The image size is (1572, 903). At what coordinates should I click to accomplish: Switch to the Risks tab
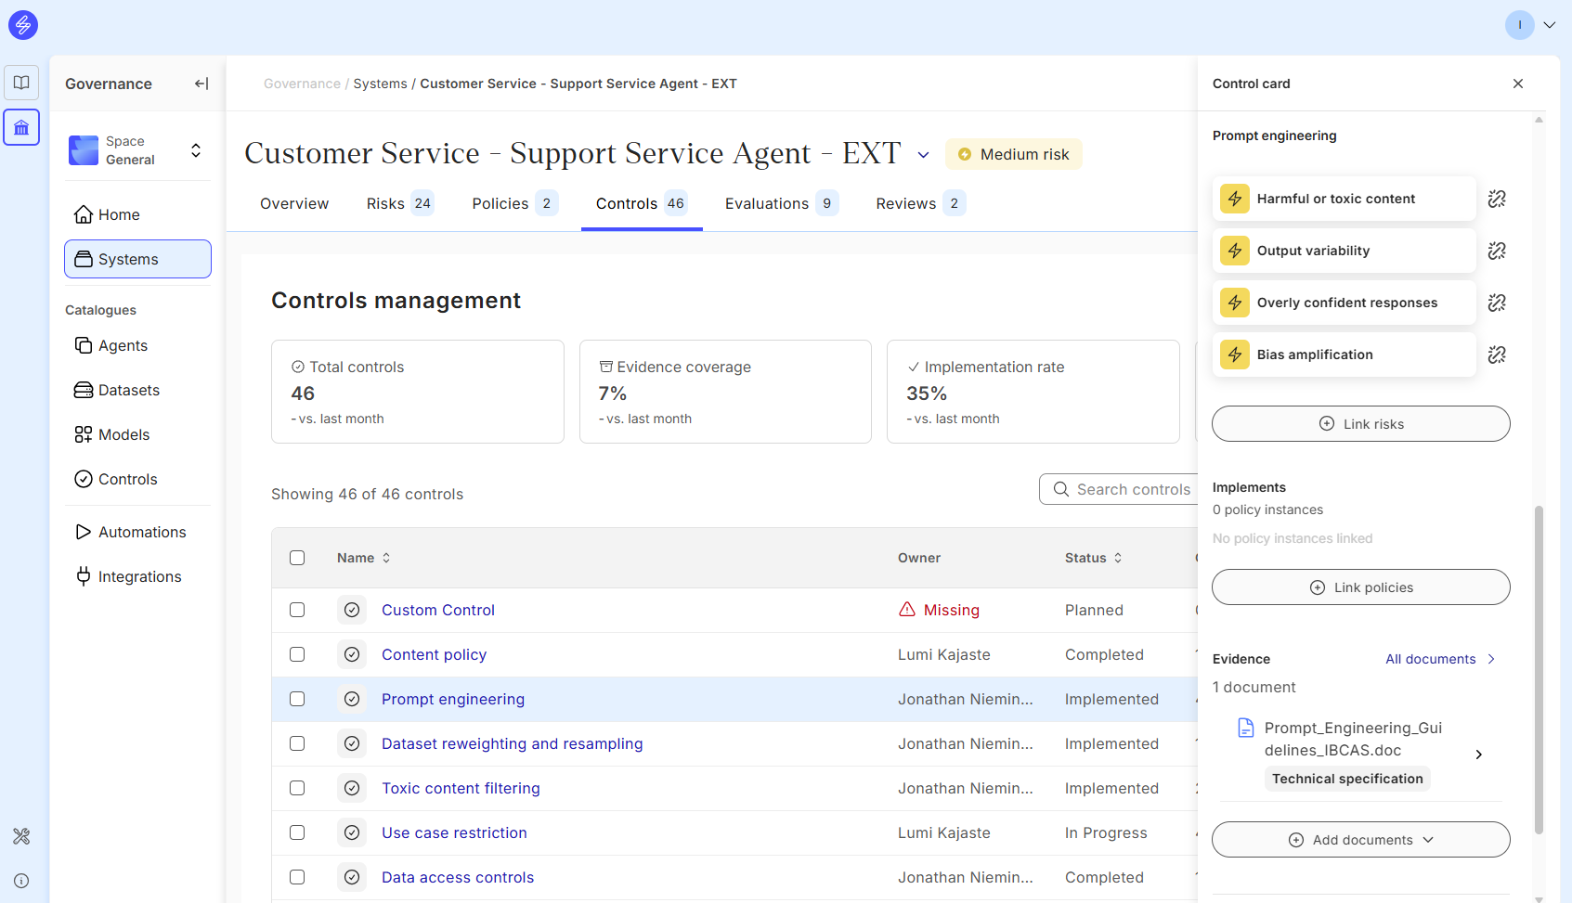[x=399, y=203]
